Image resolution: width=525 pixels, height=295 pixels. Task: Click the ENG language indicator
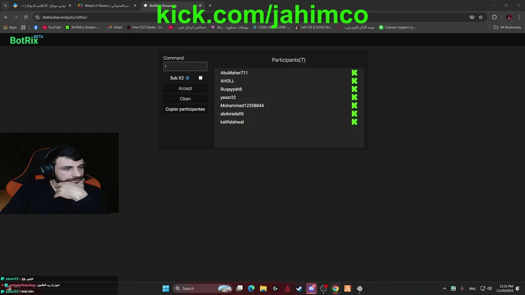(472, 288)
